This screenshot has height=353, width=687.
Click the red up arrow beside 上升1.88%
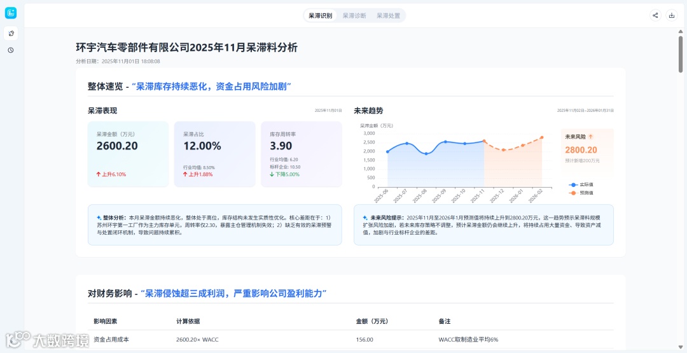[185, 174]
